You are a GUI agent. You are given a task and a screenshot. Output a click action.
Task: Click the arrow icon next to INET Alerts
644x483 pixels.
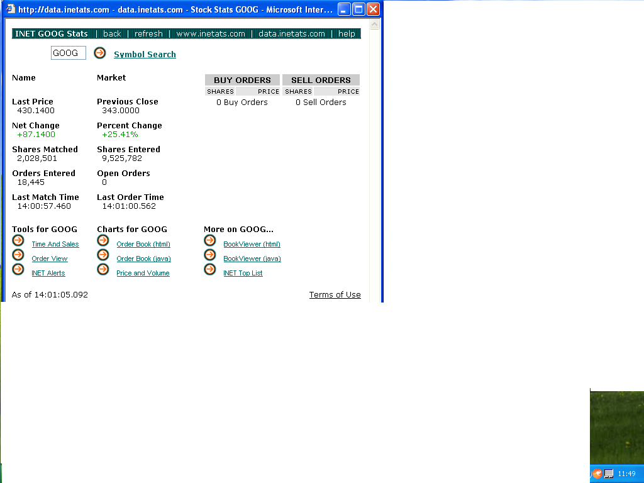pyautogui.click(x=18, y=269)
